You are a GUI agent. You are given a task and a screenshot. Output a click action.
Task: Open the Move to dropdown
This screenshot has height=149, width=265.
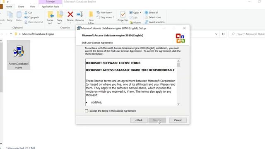[50, 18]
